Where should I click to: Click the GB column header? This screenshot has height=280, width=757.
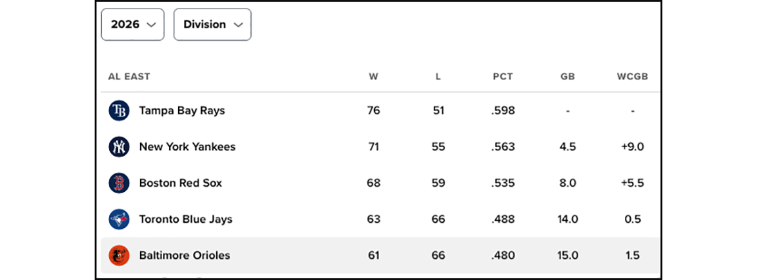568,76
